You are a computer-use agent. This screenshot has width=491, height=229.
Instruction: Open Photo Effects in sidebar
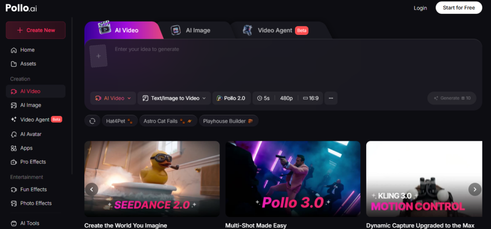pyautogui.click(x=35, y=203)
